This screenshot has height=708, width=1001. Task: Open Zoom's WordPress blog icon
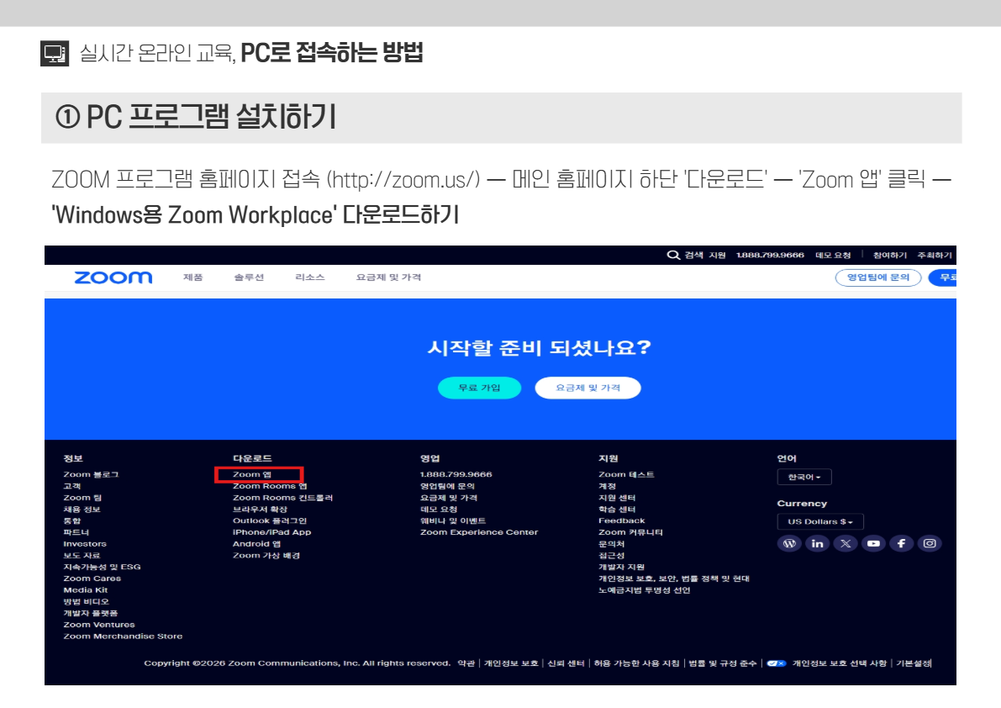[789, 543]
